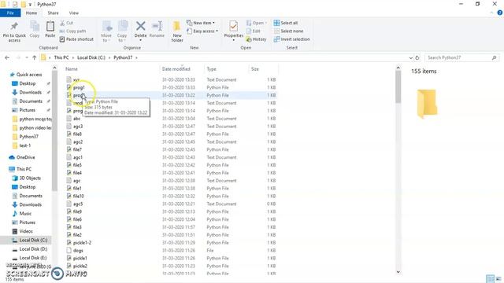The height and width of the screenshot is (283, 504).
Task: Click Invert selection
Action: pos(292,39)
